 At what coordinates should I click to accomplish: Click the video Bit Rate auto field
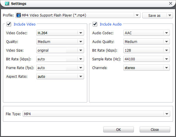60,59
